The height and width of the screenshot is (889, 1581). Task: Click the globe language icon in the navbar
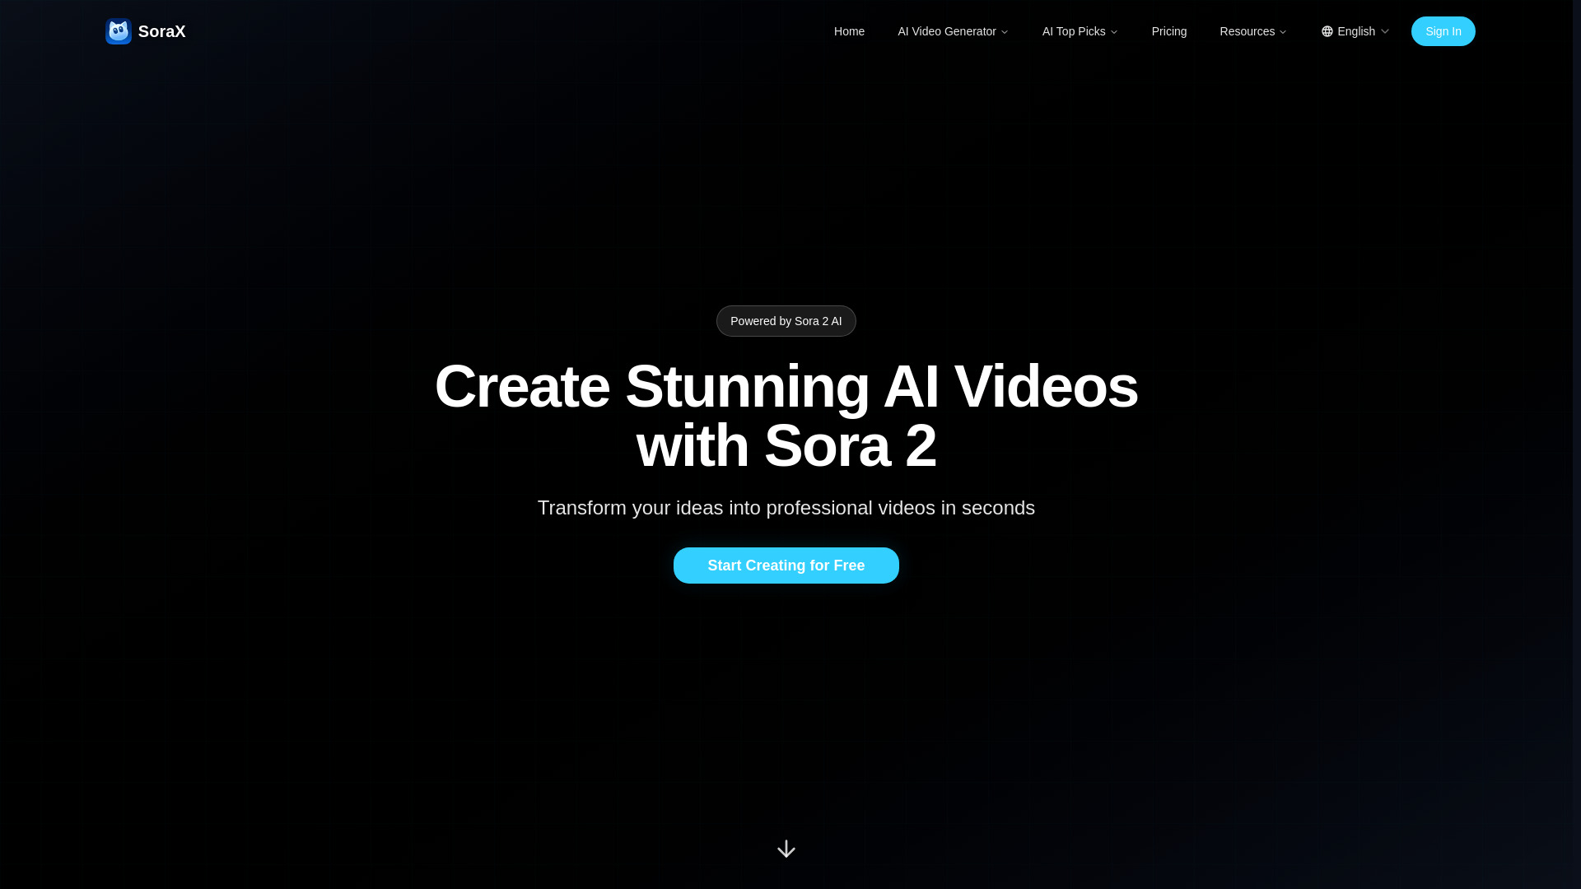[1327, 31]
